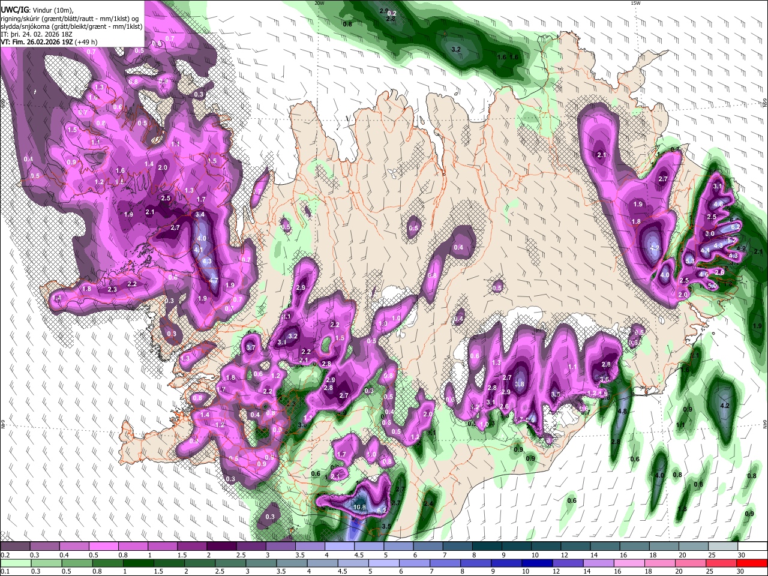This screenshot has width=768, height=576.
Task: Click the 4.7 precipitation value on the map
Action: 214,281
